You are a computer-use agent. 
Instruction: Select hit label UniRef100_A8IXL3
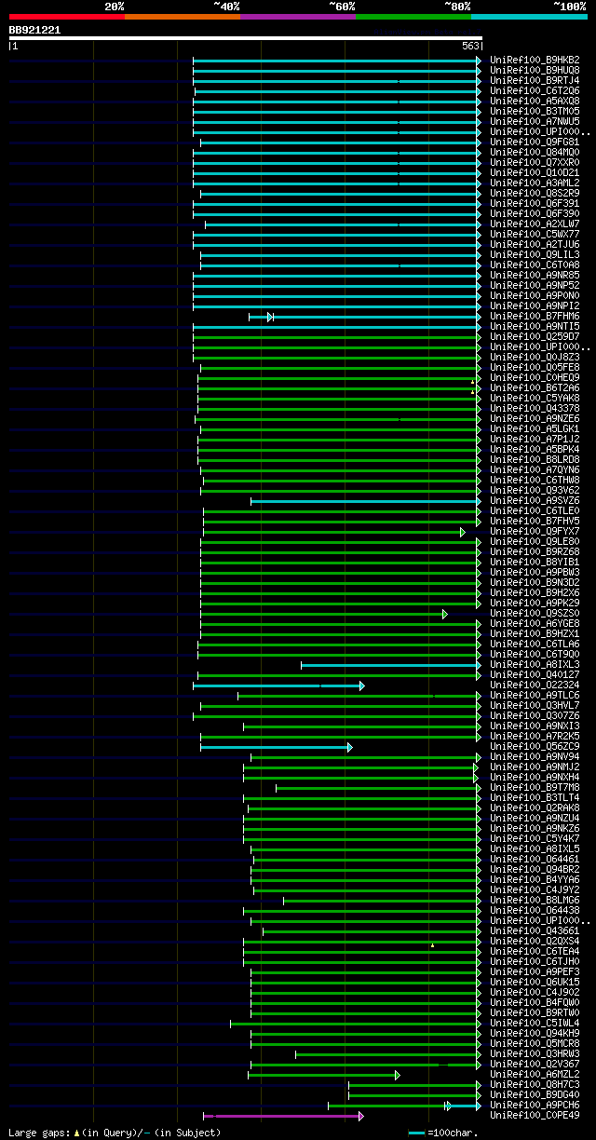point(535,665)
